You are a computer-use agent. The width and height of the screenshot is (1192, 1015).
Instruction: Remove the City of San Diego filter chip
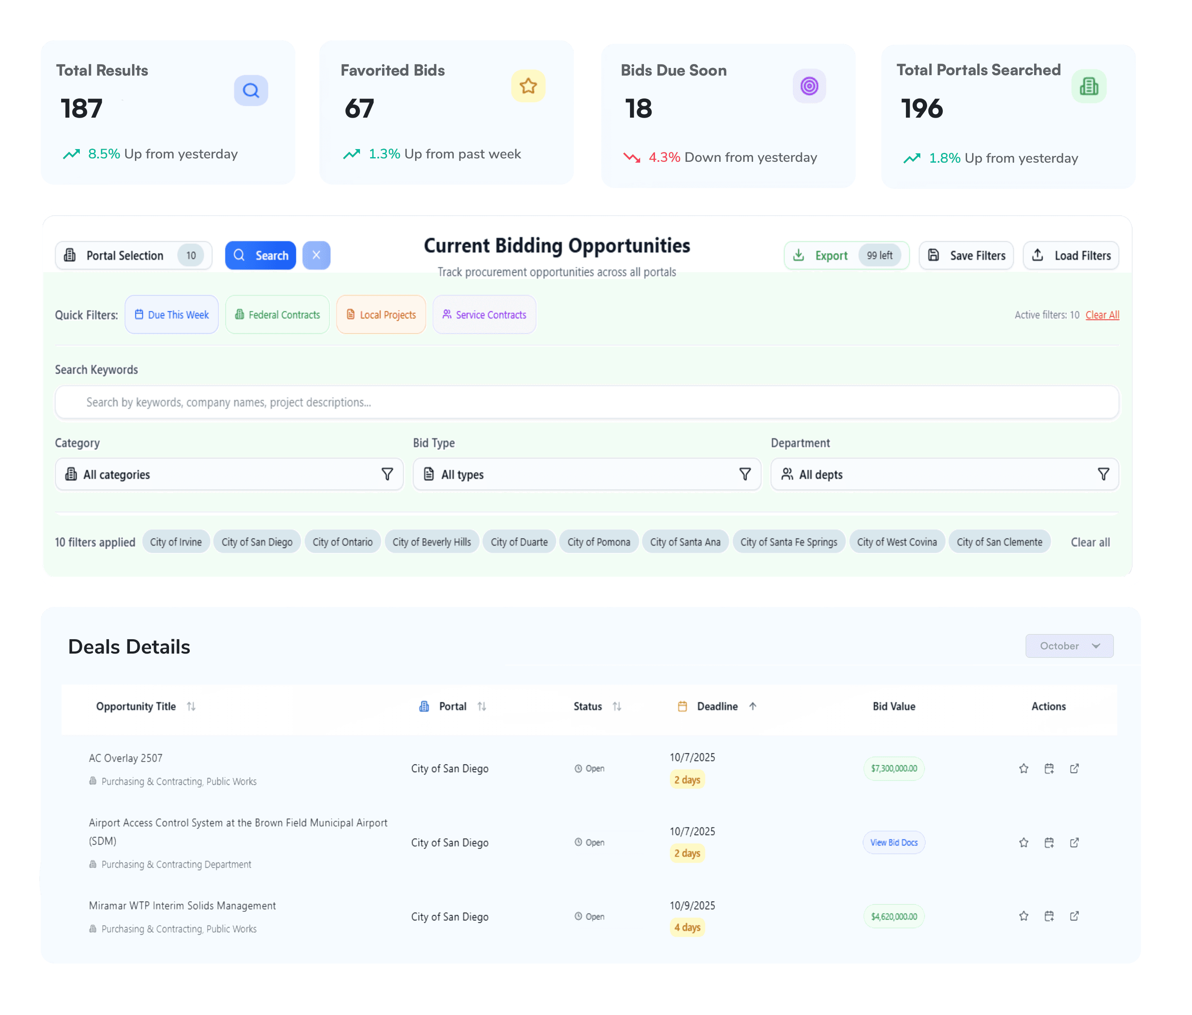[x=256, y=542]
